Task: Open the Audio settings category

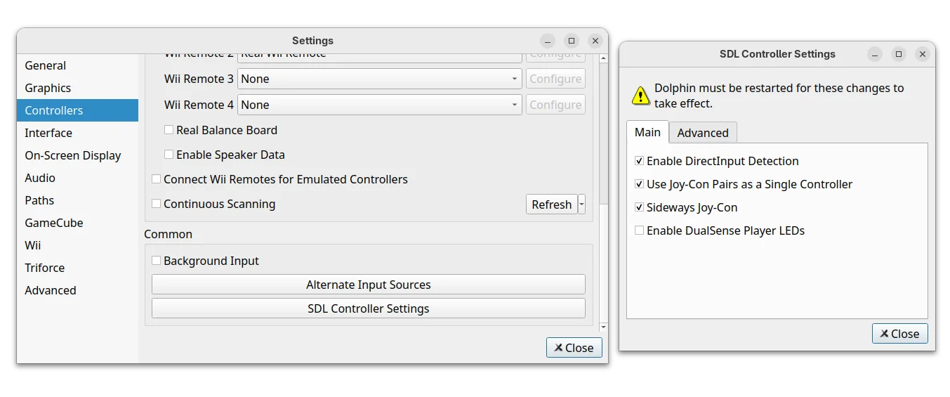Action: [40, 178]
